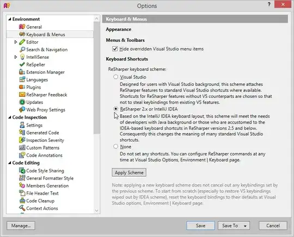Screen dimensions: 294x237
Task: Click the ReSharper Feedback envelope icon
Action: point(22,95)
